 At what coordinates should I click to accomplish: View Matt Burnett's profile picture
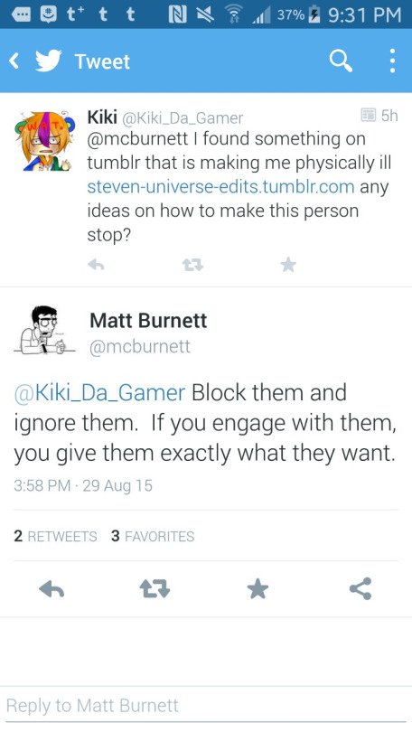(44, 331)
